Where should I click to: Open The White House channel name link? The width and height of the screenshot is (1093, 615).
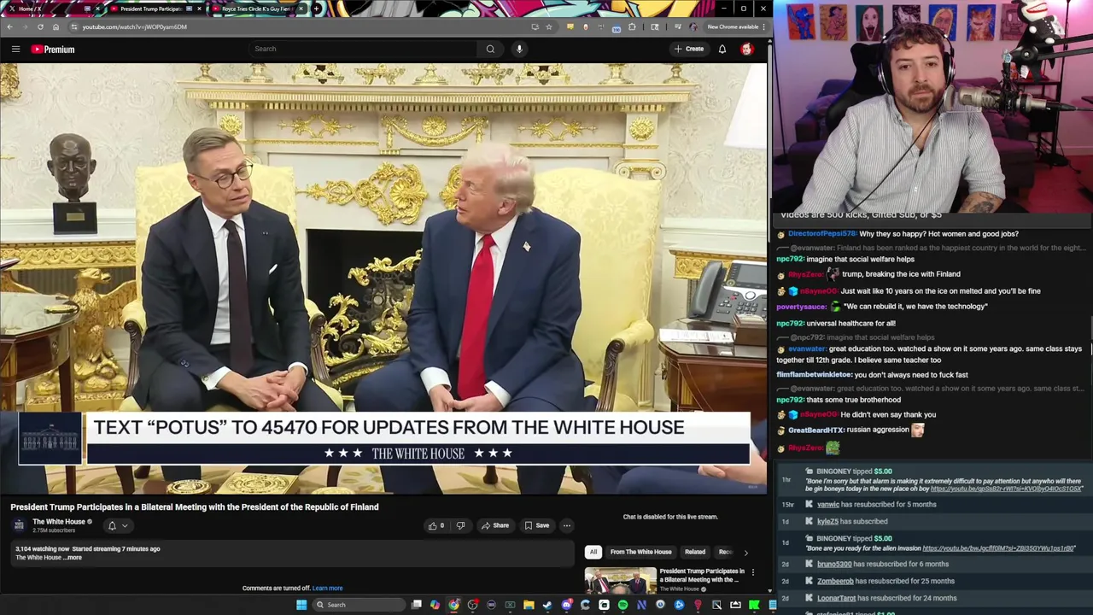click(x=59, y=522)
